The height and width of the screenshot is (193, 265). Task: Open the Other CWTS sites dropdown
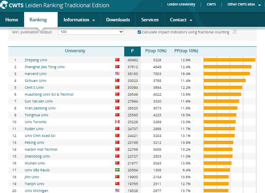click(x=244, y=4)
